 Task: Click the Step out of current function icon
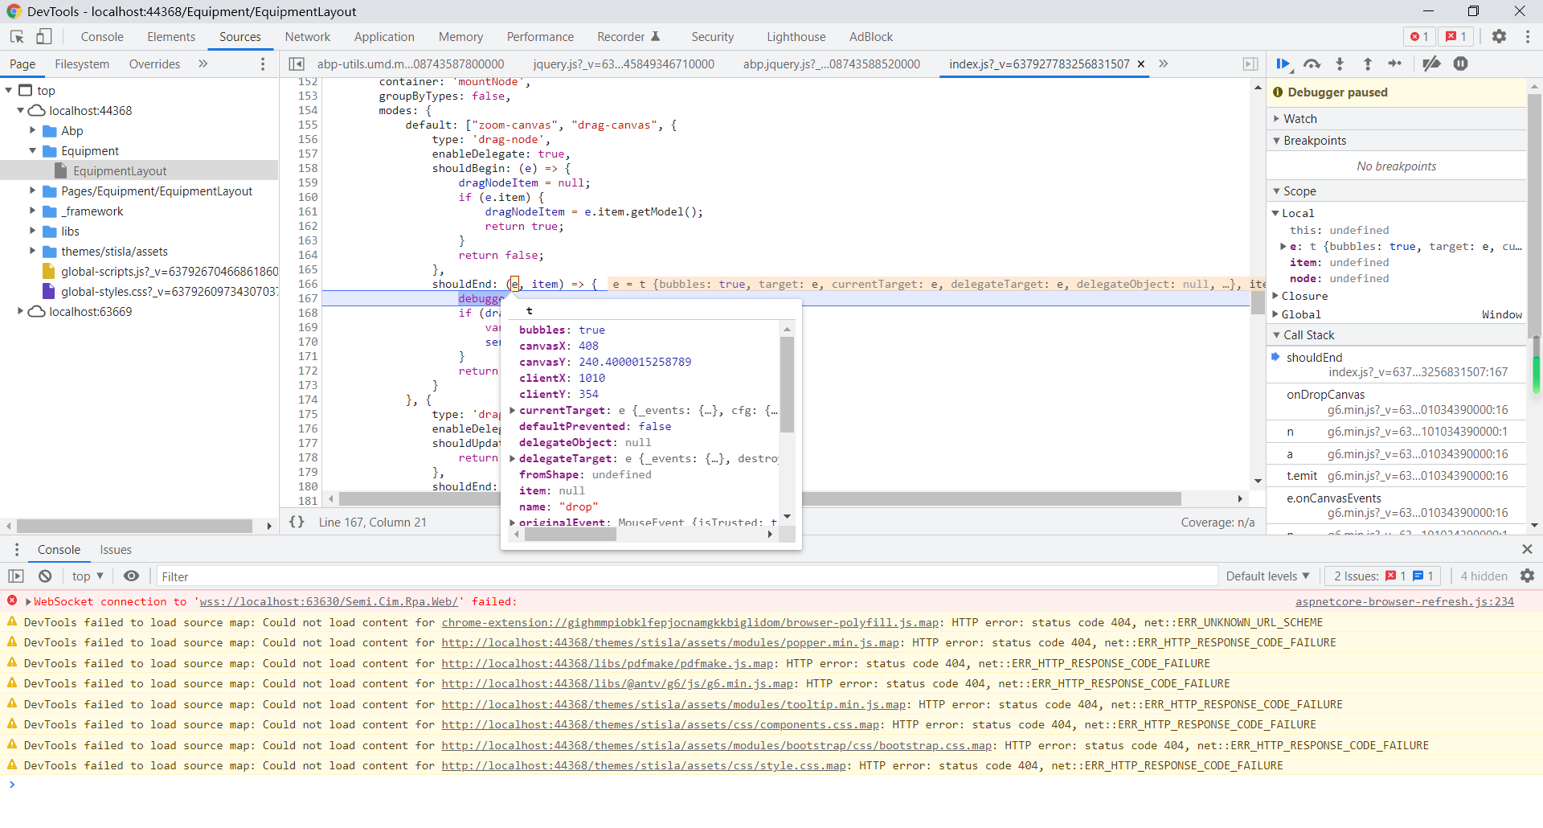point(1367,64)
